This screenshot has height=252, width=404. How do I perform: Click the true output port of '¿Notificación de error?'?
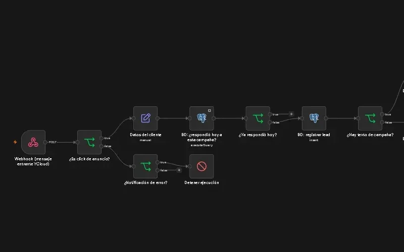point(158,162)
